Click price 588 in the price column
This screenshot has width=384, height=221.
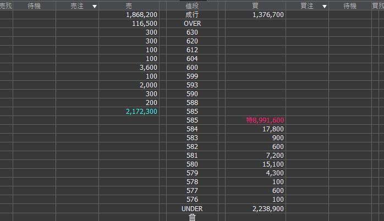click(x=192, y=103)
